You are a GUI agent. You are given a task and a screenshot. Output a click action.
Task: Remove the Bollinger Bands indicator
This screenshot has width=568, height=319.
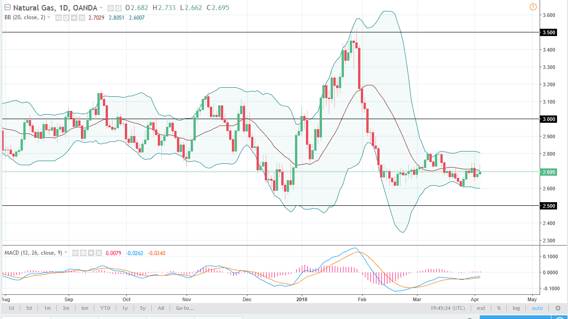tap(82, 18)
